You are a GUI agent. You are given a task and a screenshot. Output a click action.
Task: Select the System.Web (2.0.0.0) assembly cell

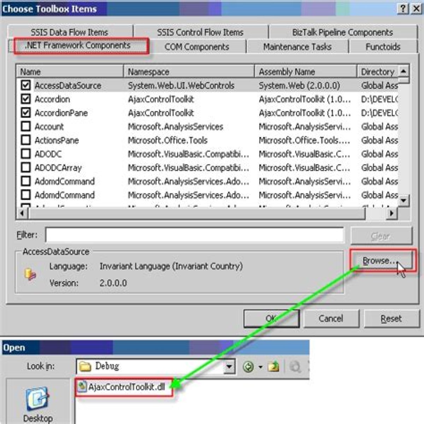(x=299, y=86)
